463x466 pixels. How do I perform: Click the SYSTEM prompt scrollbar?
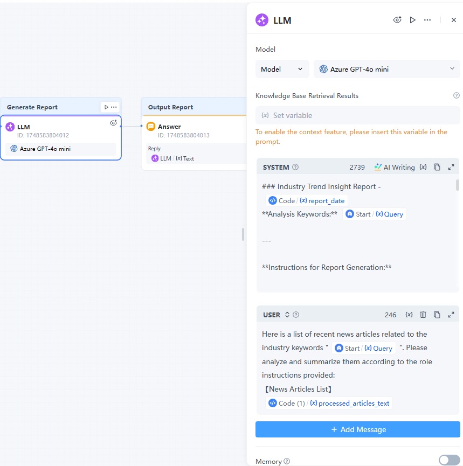point(458,185)
